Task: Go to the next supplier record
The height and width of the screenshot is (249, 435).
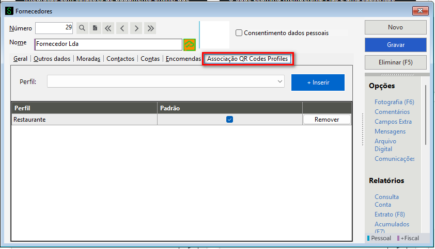Action: point(136,28)
